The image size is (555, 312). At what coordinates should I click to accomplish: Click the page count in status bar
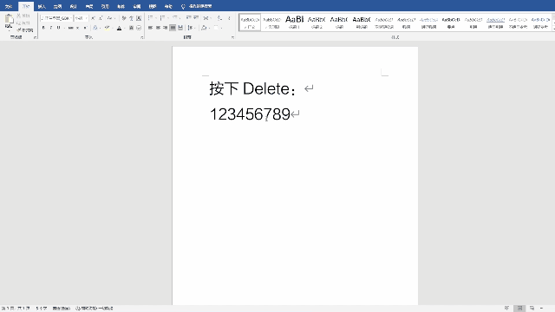(x=16, y=309)
